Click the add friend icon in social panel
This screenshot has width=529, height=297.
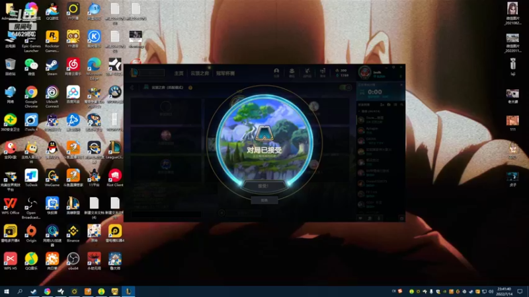382,105
